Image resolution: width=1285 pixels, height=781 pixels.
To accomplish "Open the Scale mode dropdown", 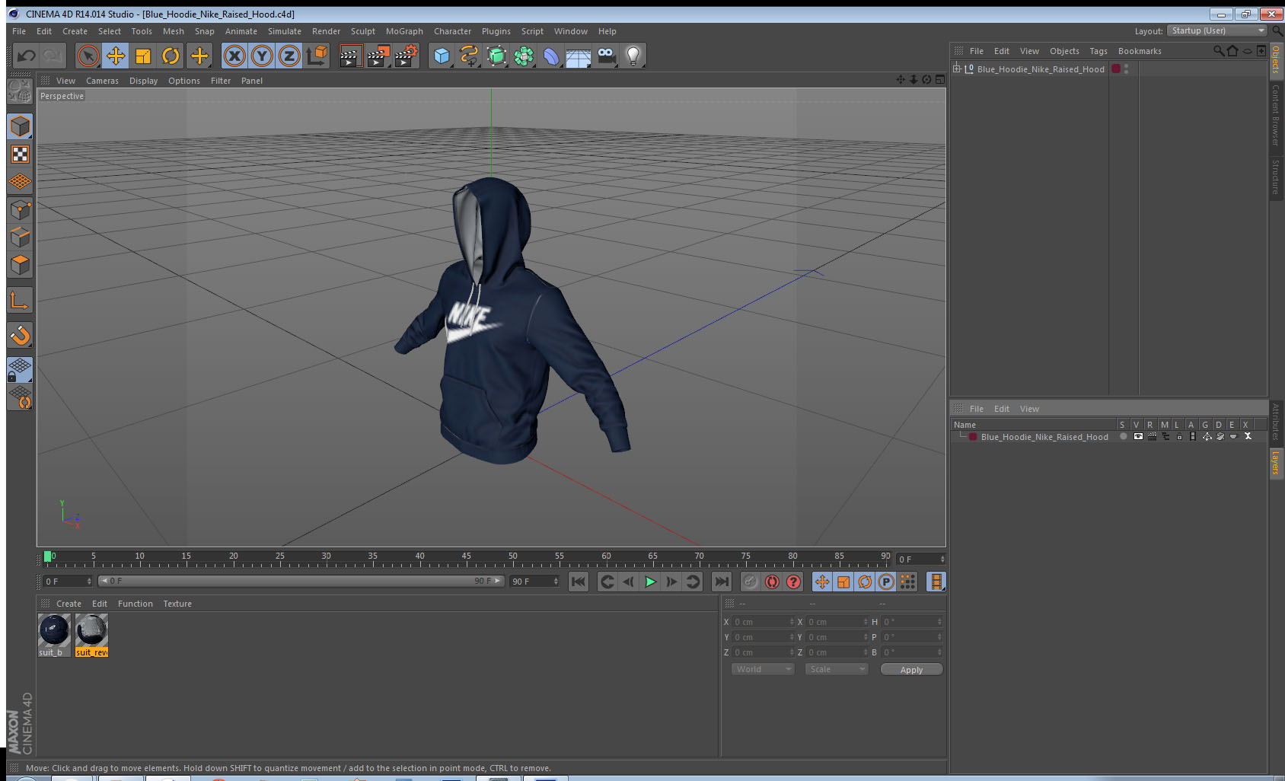I will coord(837,669).
